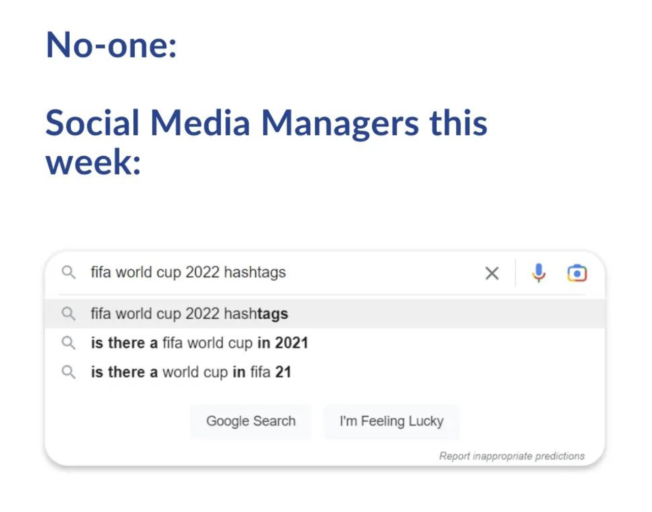The height and width of the screenshot is (512, 652).
Task: Start voice search with the microphone icon
Action: pyautogui.click(x=539, y=273)
